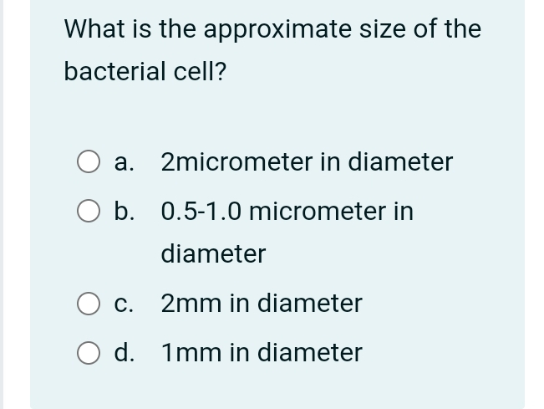This screenshot has height=409, width=544.
Task: Click the wrapped 'diameter' line under option b
Action: pyautogui.click(x=213, y=253)
